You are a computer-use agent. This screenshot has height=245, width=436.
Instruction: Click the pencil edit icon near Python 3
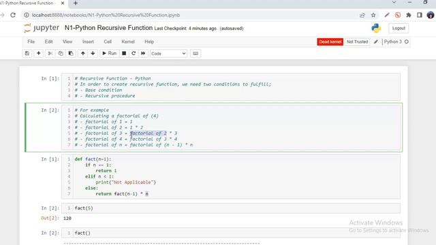[375, 42]
